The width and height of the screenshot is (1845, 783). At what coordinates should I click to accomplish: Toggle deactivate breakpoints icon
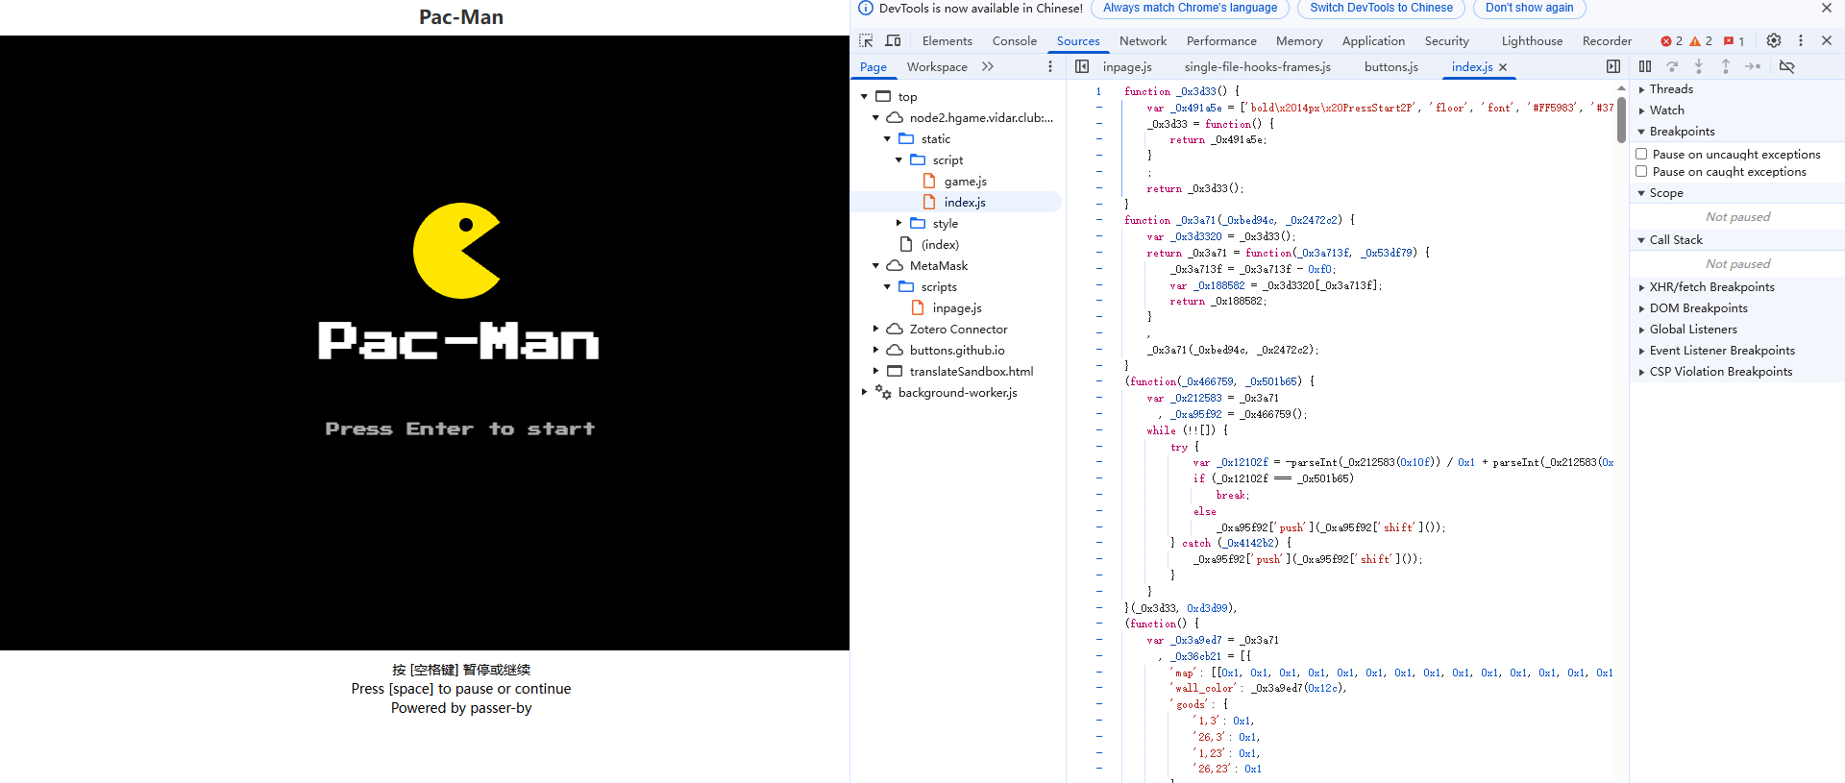pyautogui.click(x=1787, y=66)
